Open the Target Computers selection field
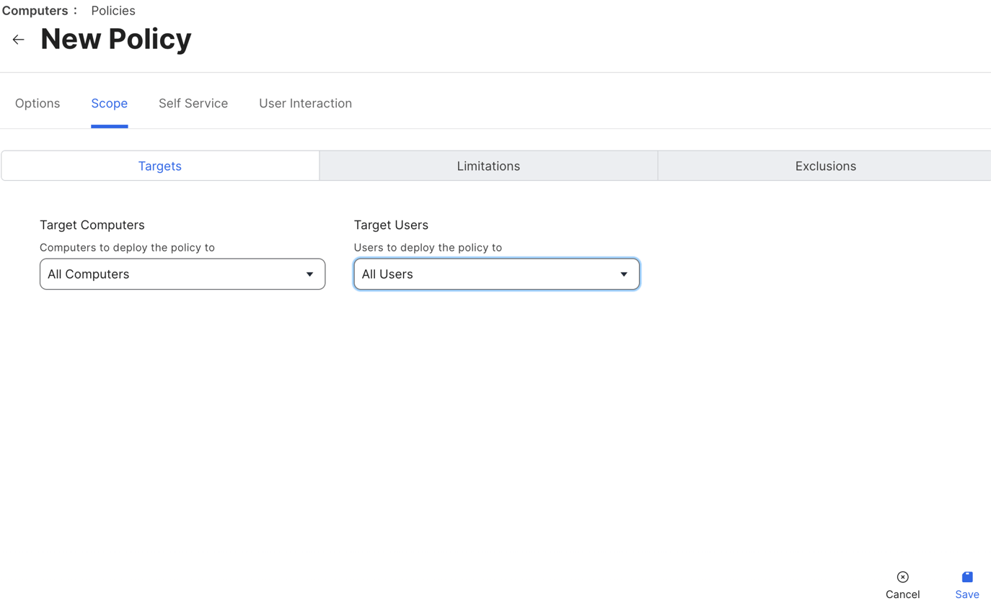Screen dimensions: 991x606 (173, 275)
